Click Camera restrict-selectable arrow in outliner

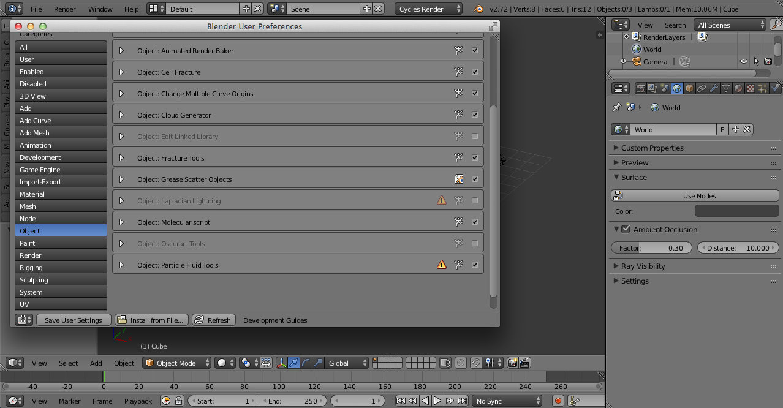click(756, 61)
